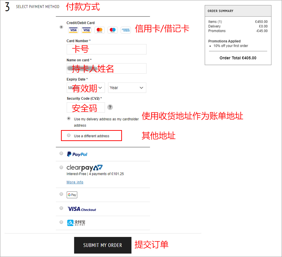
Task: Select Use a different address option
Action: point(69,135)
